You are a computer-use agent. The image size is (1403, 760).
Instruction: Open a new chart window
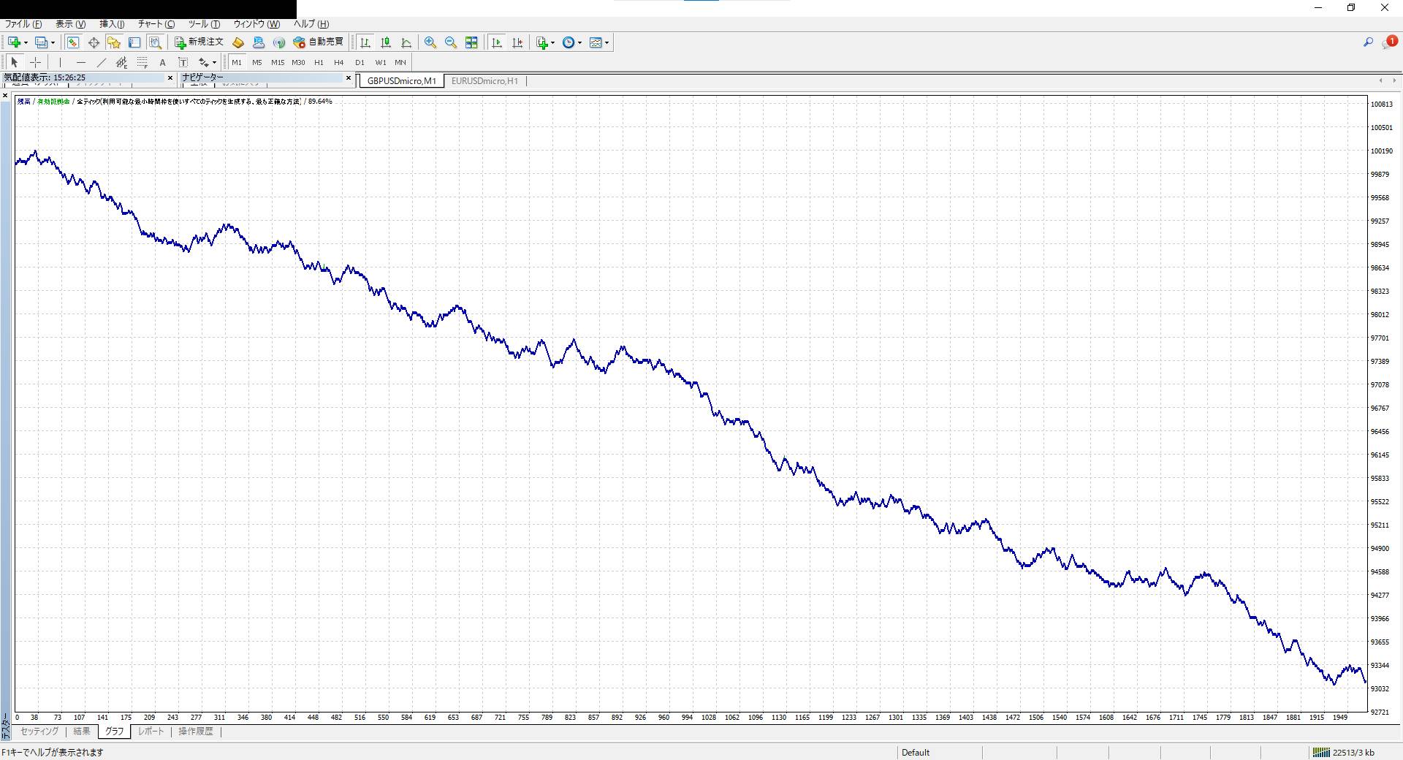(x=14, y=42)
